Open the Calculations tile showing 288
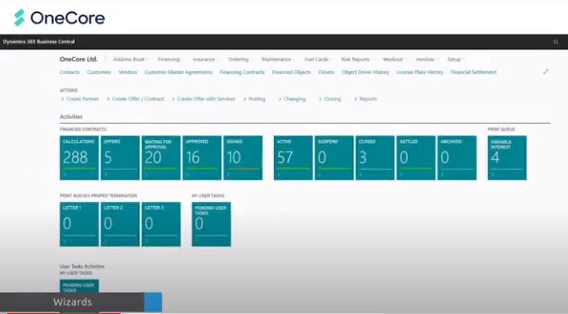Image resolution: width=568 pixels, height=314 pixels. click(x=79, y=158)
